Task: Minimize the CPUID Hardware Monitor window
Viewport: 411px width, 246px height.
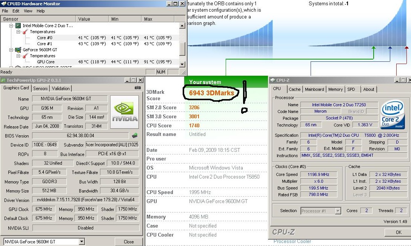Action: click(169, 4)
